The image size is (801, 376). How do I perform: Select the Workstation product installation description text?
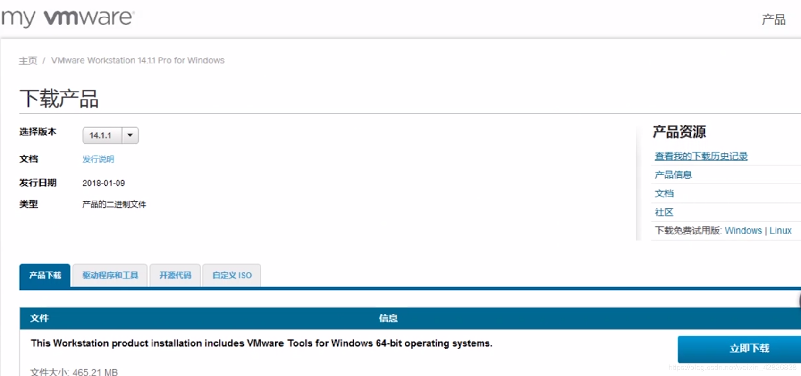261,343
